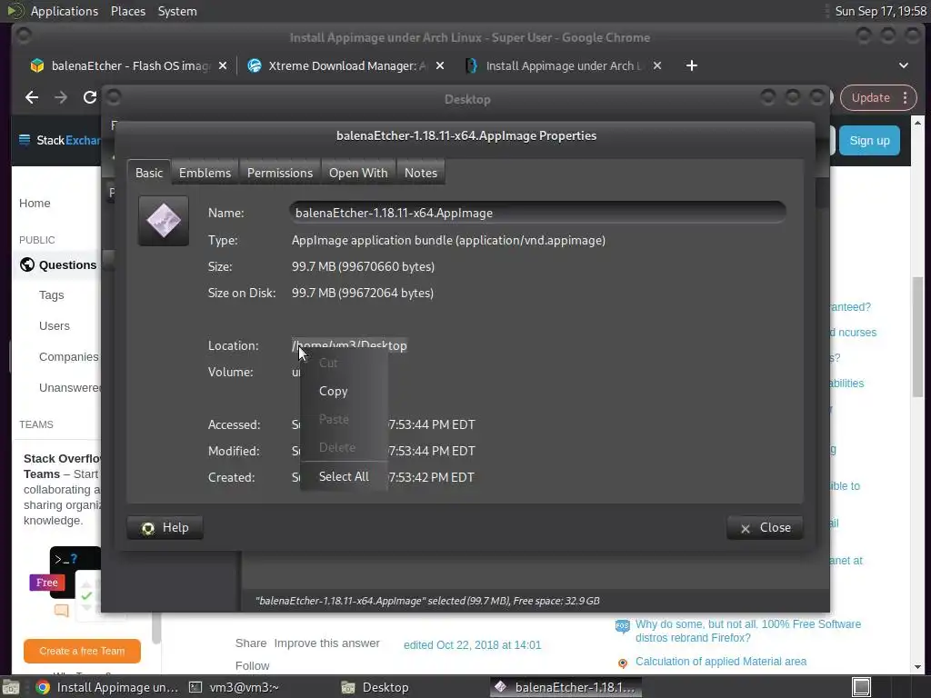Click the Size value 99670660 bytes
Screen dimensions: 931x698
363,266
